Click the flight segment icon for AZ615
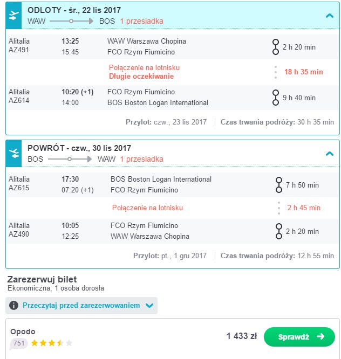 point(278,185)
